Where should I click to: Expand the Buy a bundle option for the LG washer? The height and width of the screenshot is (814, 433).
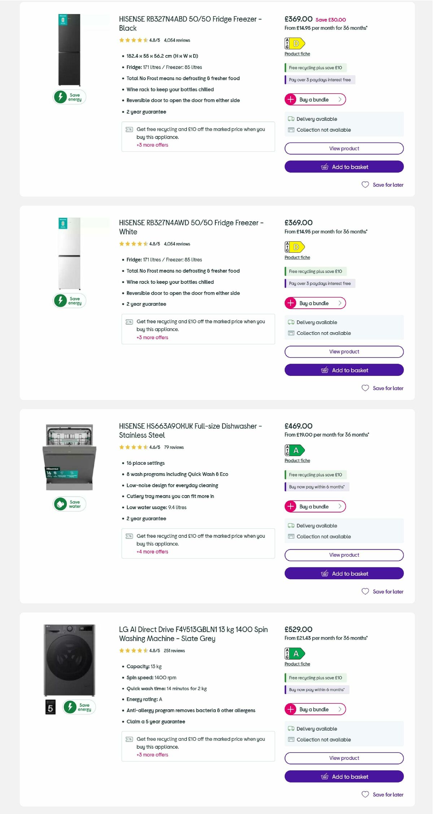click(x=315, y=709)
